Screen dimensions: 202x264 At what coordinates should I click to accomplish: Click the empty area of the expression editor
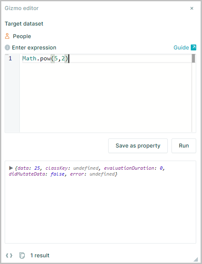pyautogui.click(x=106, y=98)
